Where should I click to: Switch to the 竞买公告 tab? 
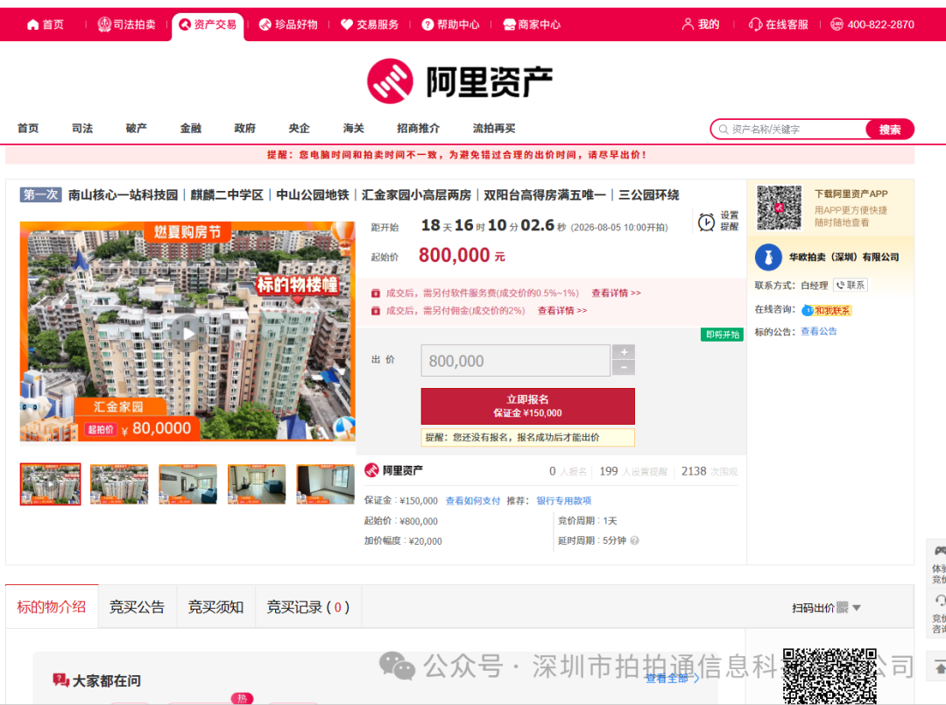(x=137, y=607)
